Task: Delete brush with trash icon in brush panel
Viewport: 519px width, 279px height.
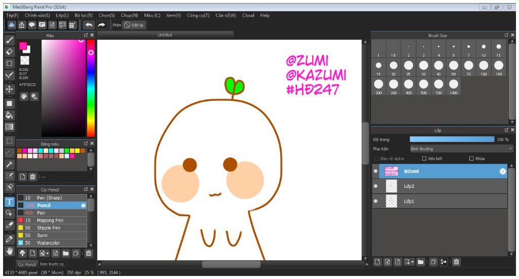Action: (88, 253)
